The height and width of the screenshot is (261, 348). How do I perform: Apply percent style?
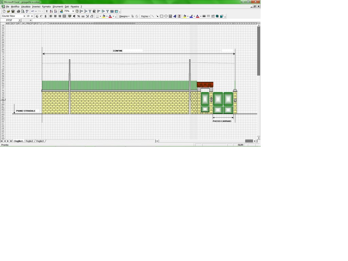point(79,16)
